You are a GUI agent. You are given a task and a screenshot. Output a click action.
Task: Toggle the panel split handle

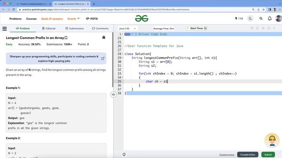(113, 94)
